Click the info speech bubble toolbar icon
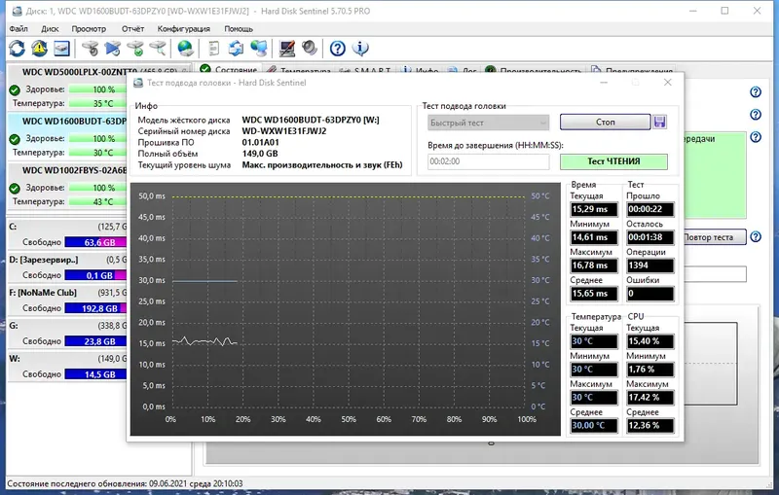Viewport: 779px width, 495px height. point(360,48)
